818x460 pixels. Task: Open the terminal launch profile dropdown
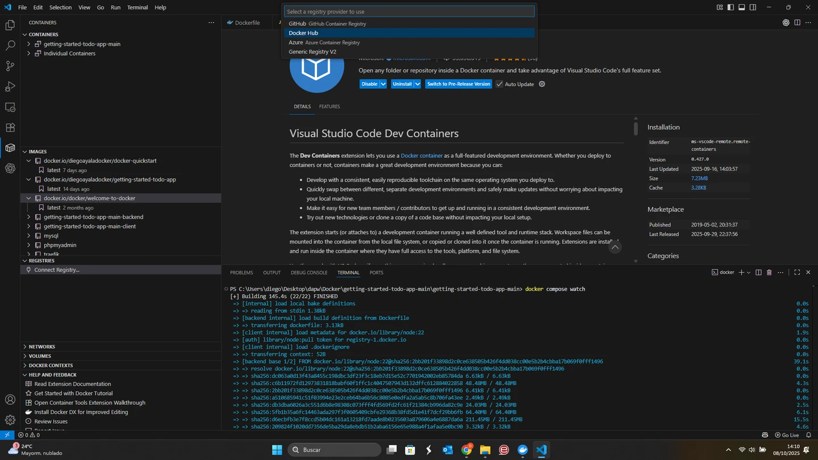point(749,273)
